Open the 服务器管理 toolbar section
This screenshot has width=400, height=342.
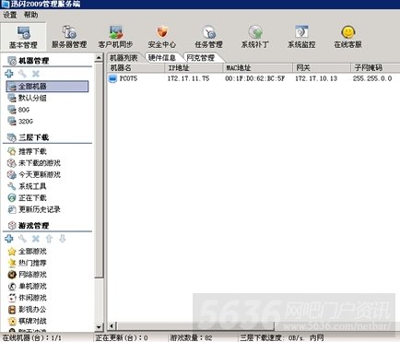(69, 37)
